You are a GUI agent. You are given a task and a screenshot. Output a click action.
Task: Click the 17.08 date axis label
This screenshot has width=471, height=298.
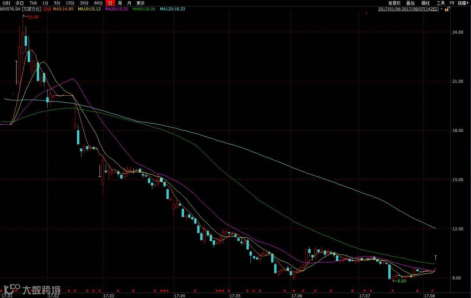pyautogui.click(x=429, y=296)
